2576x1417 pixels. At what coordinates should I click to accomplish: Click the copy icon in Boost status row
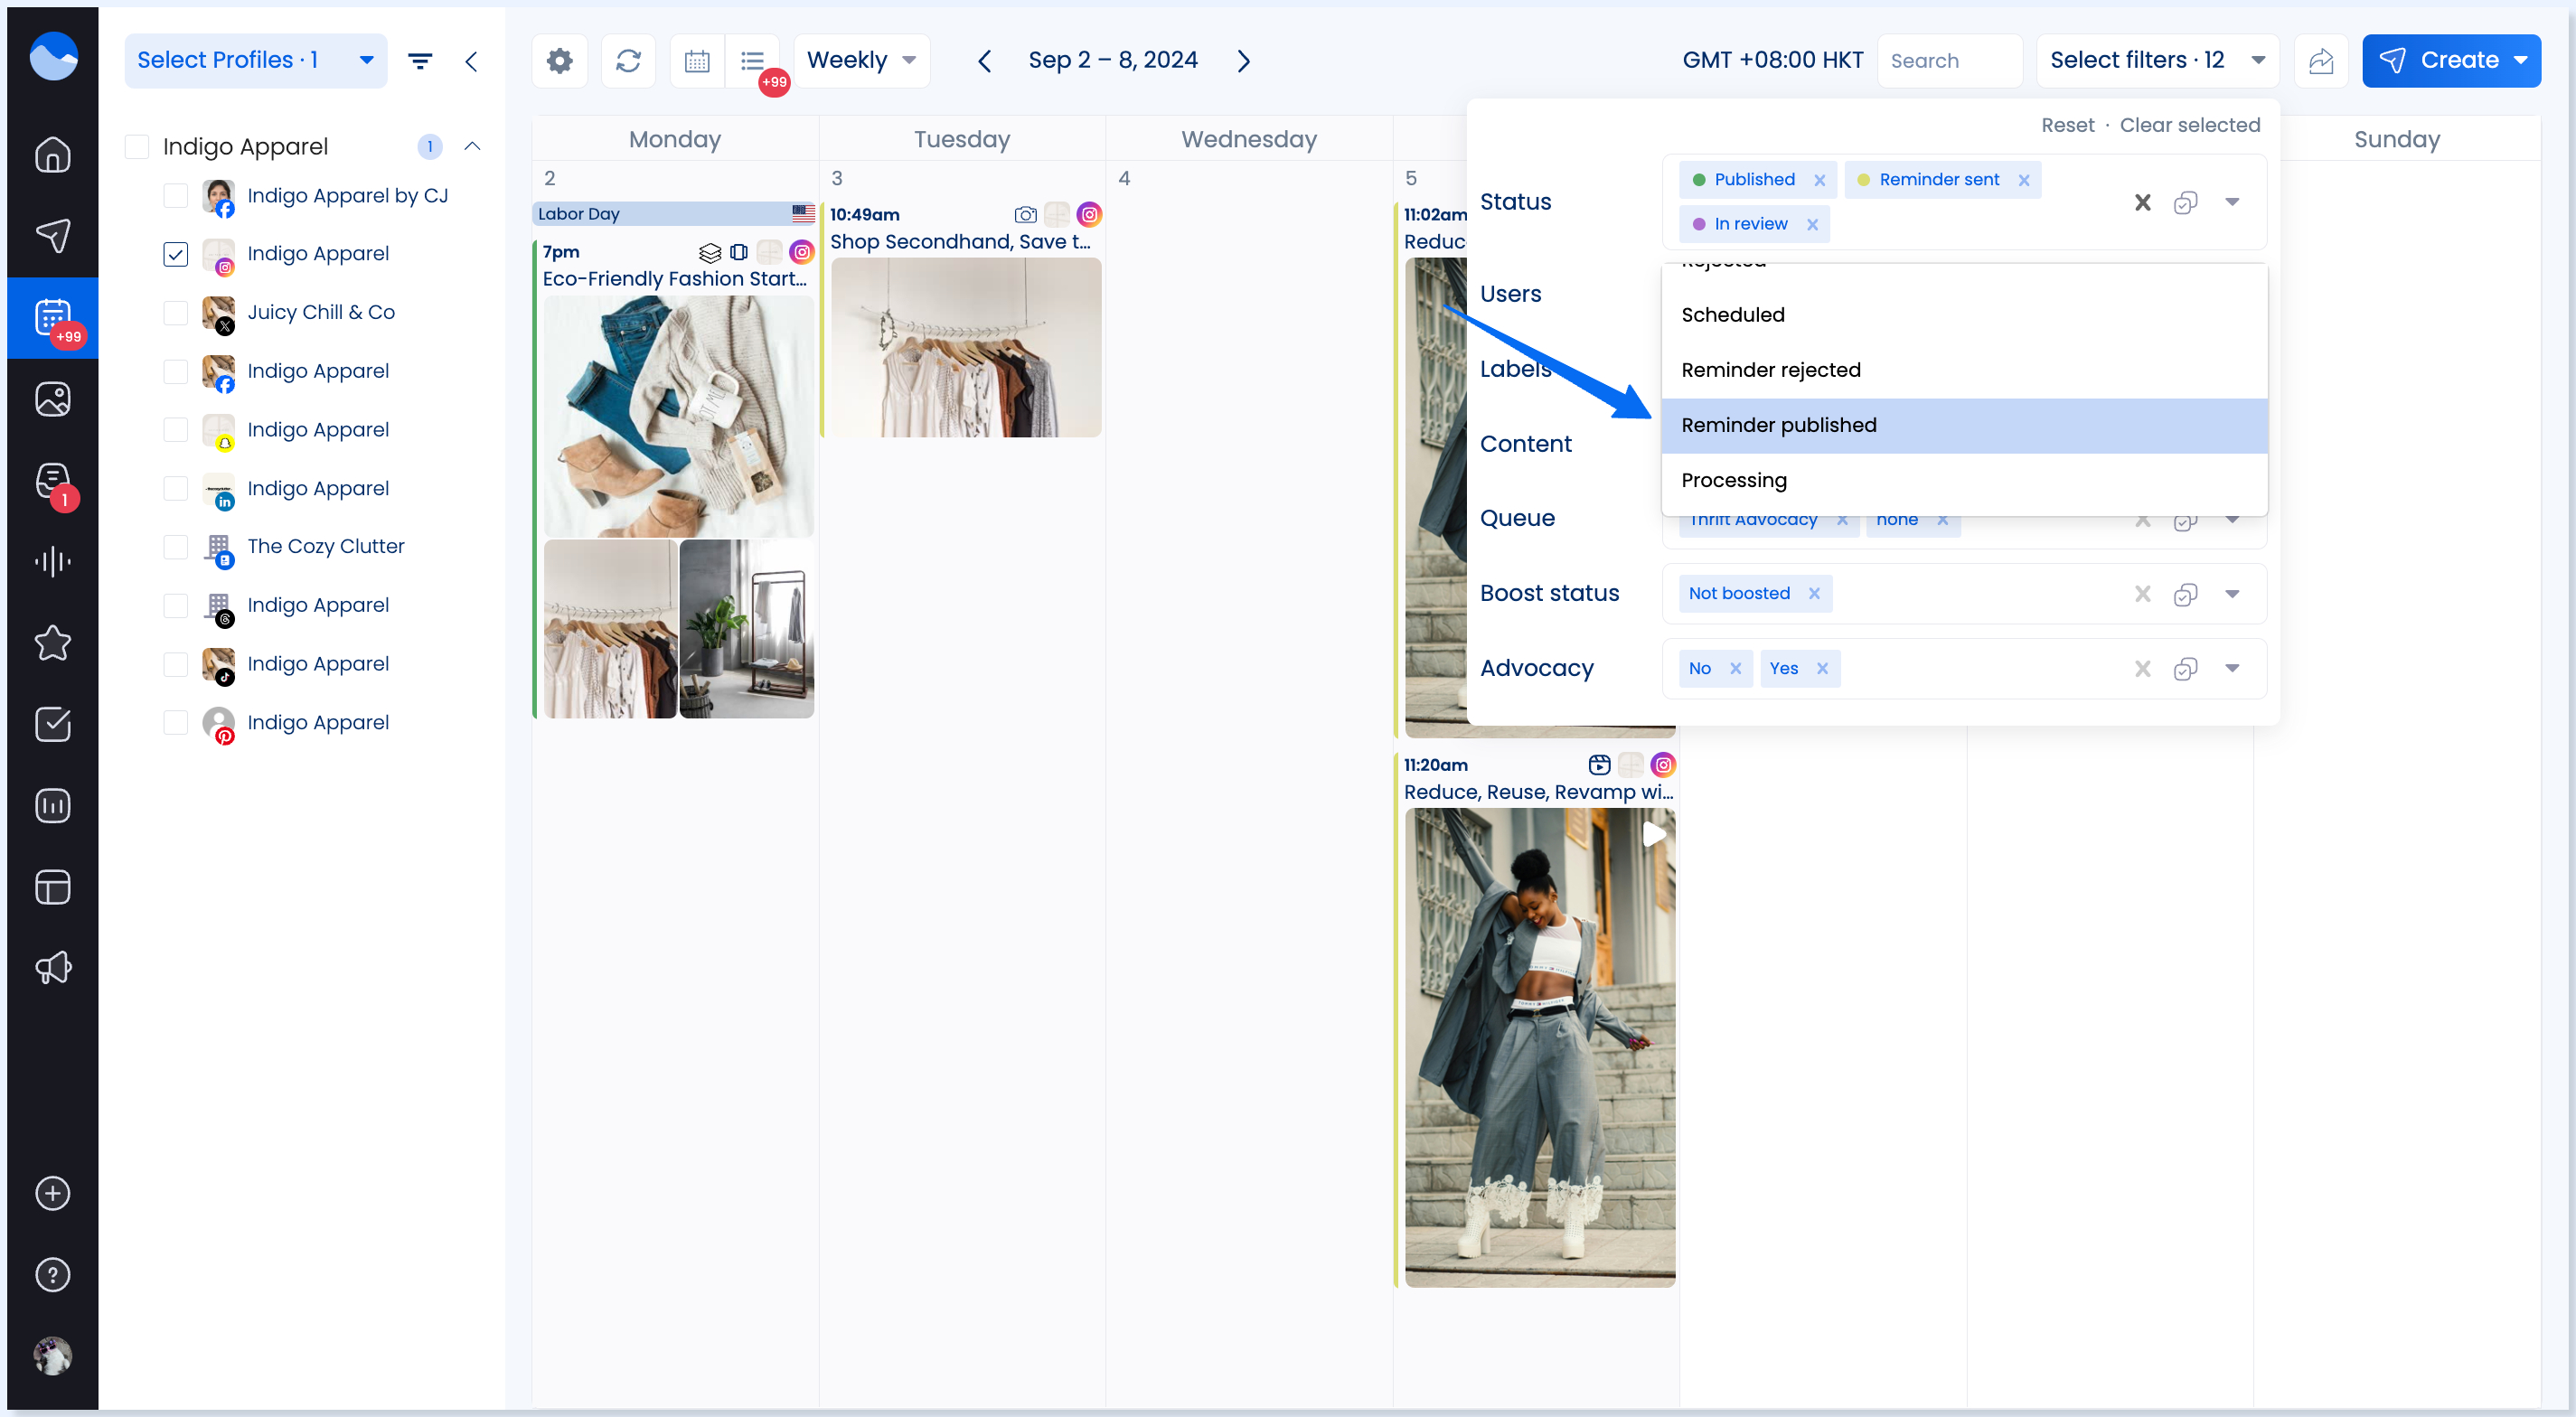tap(2185, 595)
